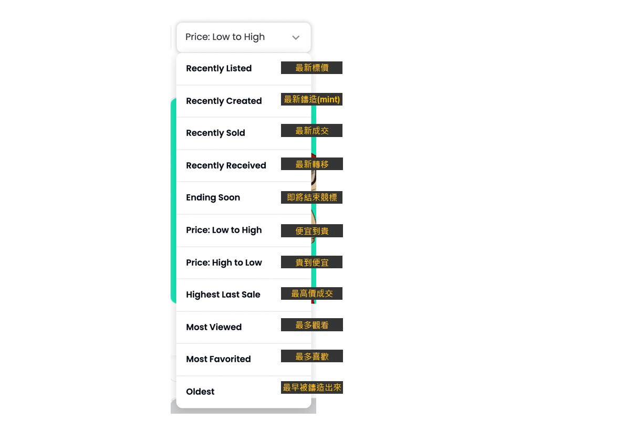The width and height of the screenshot is (624, 441).
Task: Pick the Recently Received option
Action: 244,166
